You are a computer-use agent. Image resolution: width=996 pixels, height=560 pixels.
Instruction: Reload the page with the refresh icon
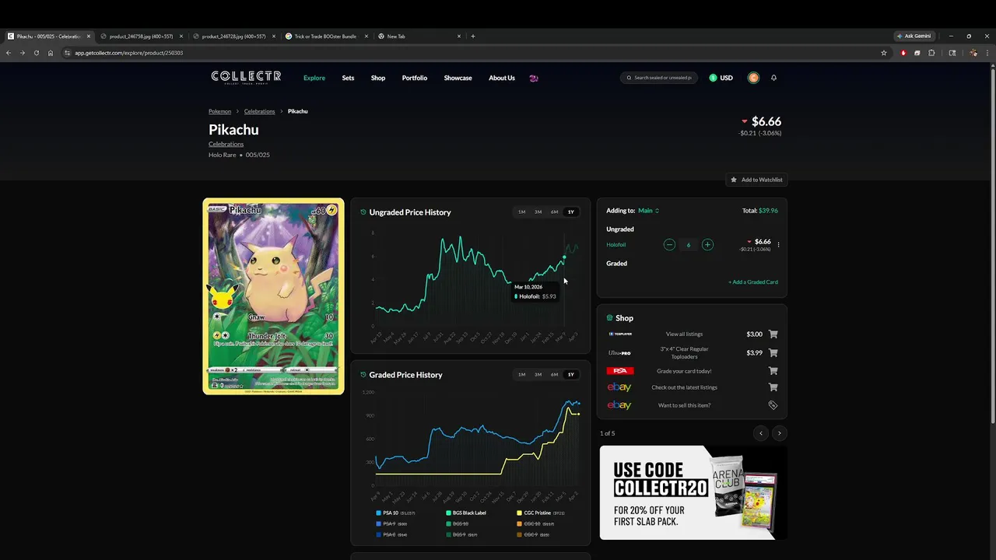click(37, 53)
